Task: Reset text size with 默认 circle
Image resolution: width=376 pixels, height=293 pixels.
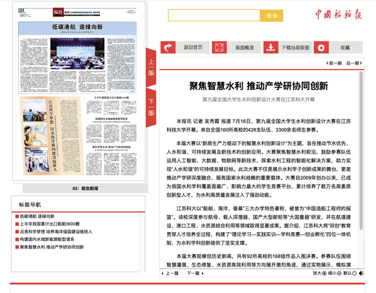Action: click(x=354, y=273)
